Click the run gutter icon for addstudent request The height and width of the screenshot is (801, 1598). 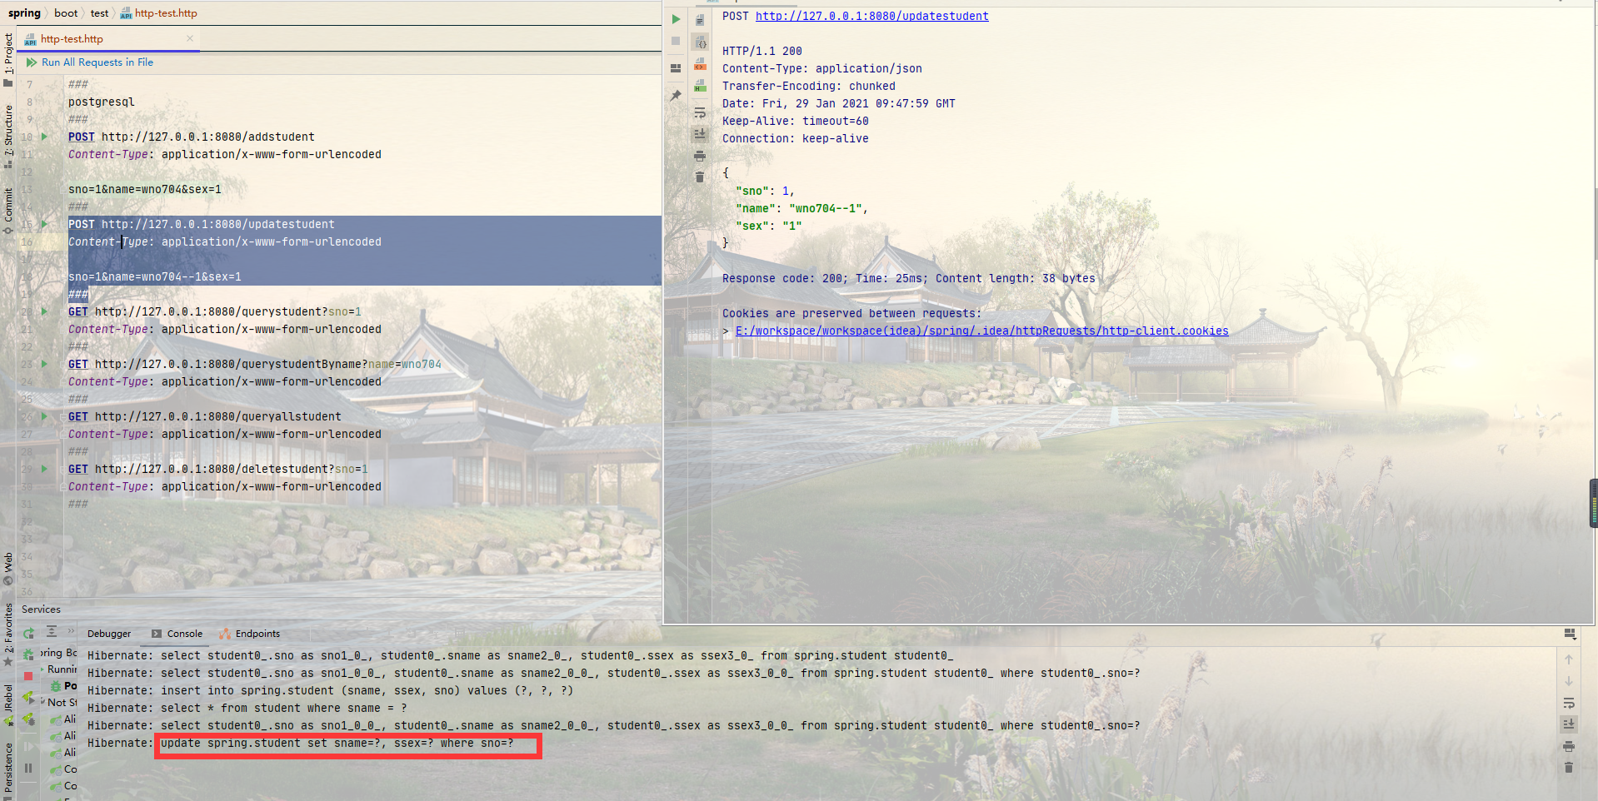tap(45, 137)
